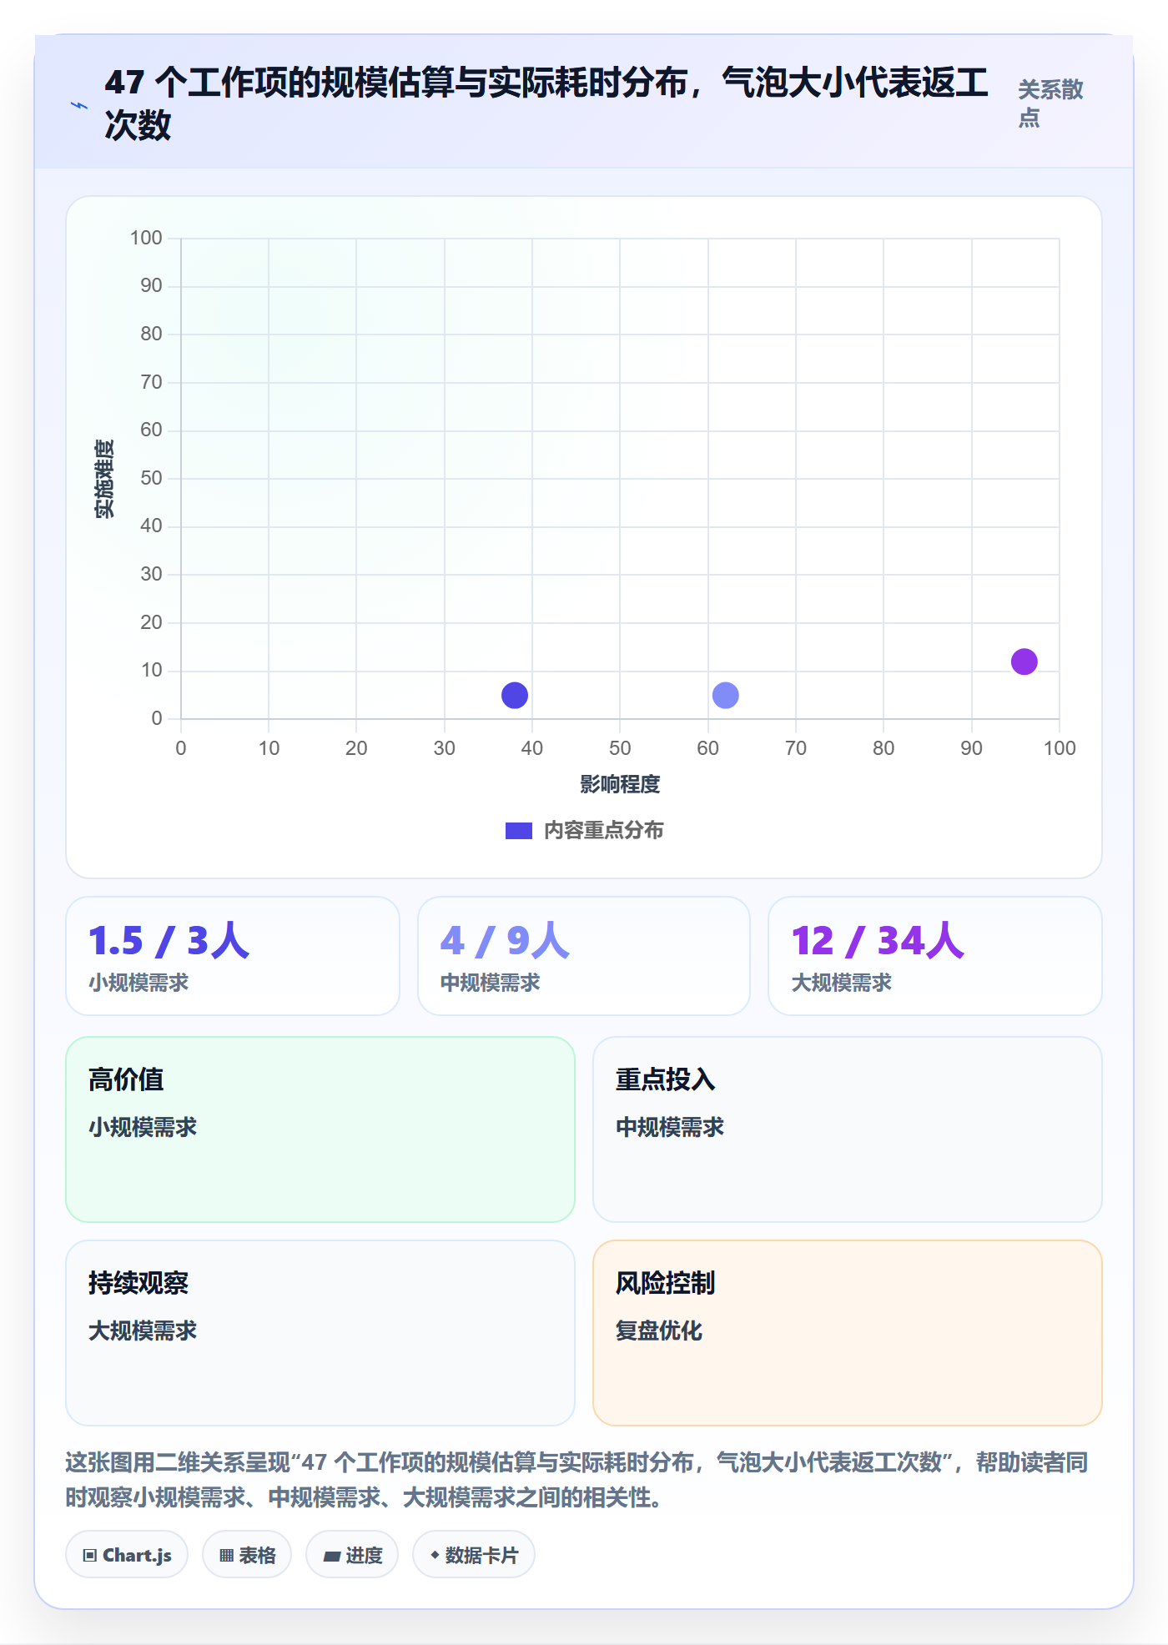Click the diamond icon in 数据卡片 chip
Viewport: 1168px width, 1645px height.
click(x=435, y=1555)
